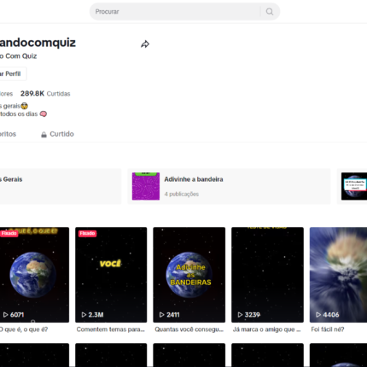
Task: Open the Adivinhe as BANDEIRAS video
Action: click(189, 275)
